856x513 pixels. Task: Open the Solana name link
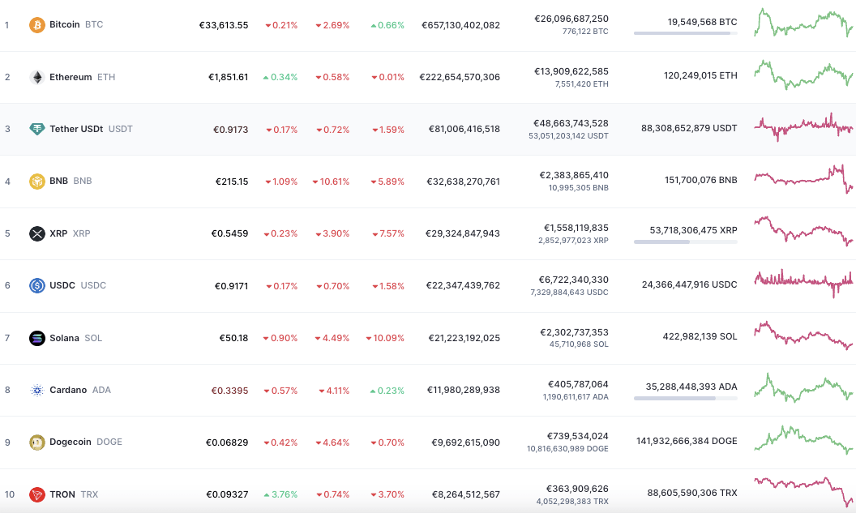pos(64,338)
